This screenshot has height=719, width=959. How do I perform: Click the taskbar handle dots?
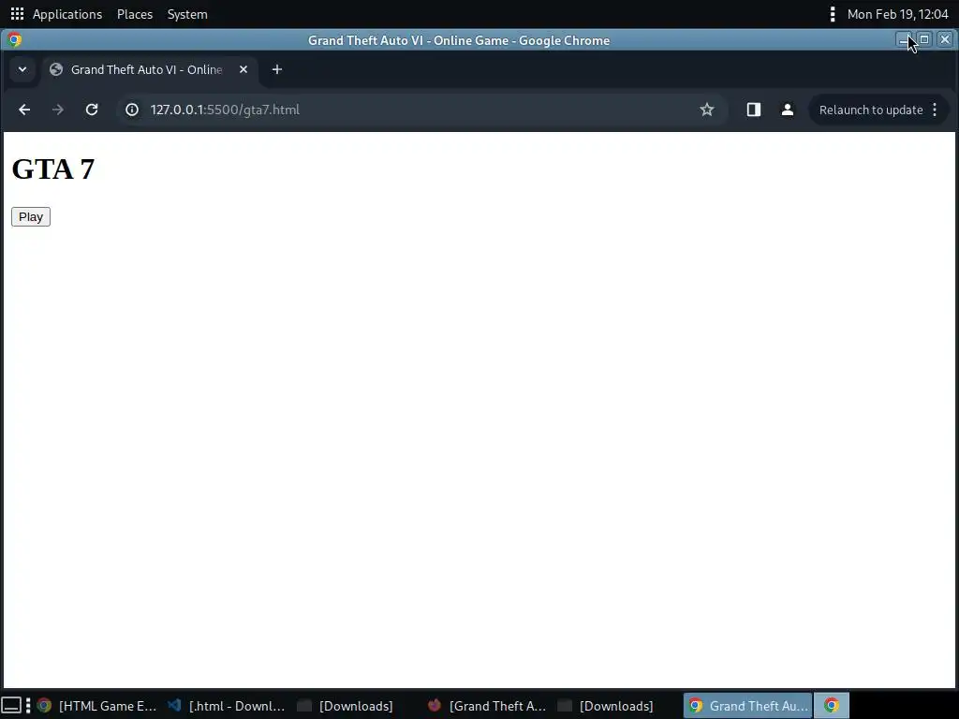tap(28, 706)
